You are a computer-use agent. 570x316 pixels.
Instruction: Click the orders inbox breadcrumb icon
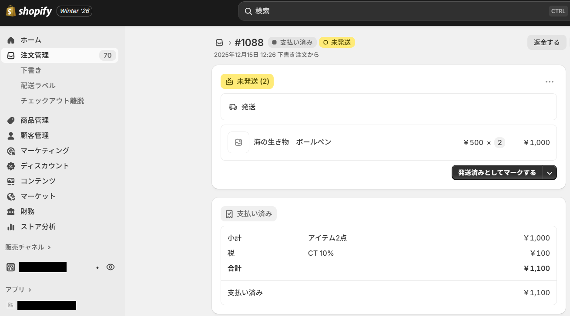point(219,43)
